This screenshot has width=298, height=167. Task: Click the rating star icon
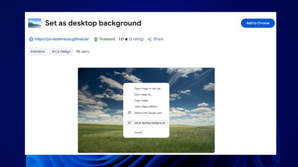[x=126, y=39]
